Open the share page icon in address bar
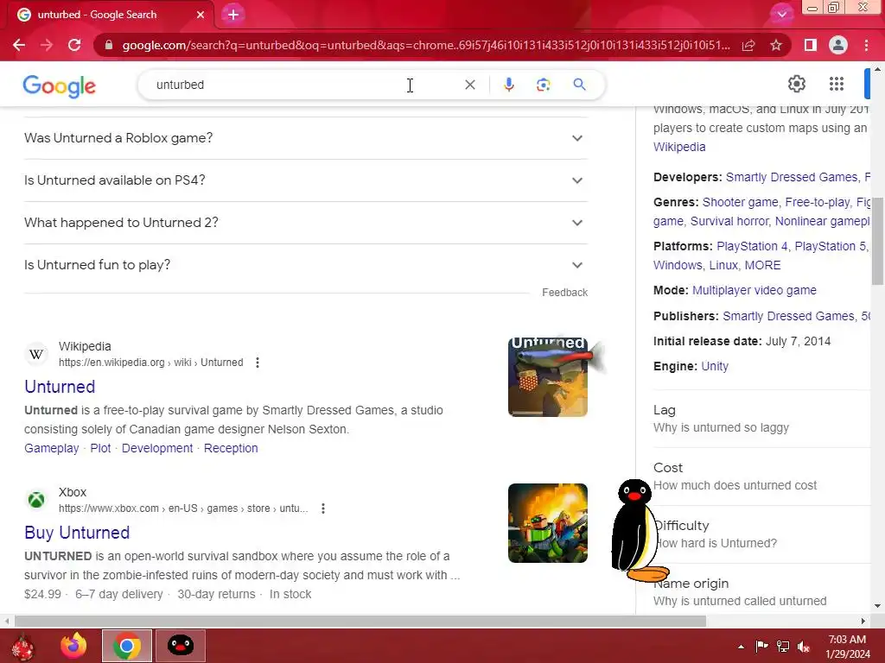This screenshot has height=663, width=885. click(748, 45)
